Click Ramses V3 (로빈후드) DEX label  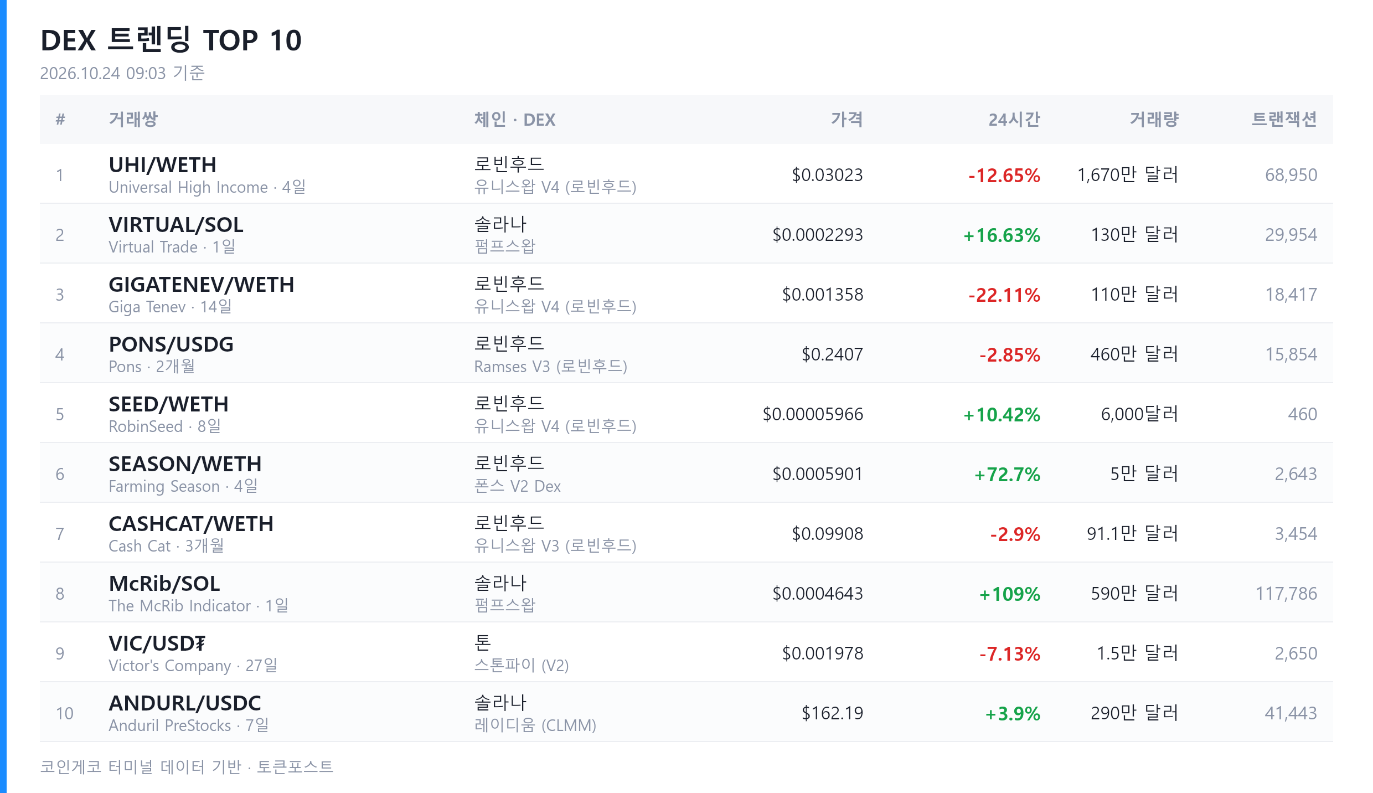click(x=551, y=367)
